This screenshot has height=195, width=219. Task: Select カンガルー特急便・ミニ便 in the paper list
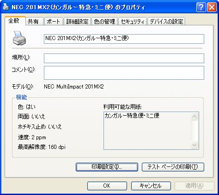(132, 116)
